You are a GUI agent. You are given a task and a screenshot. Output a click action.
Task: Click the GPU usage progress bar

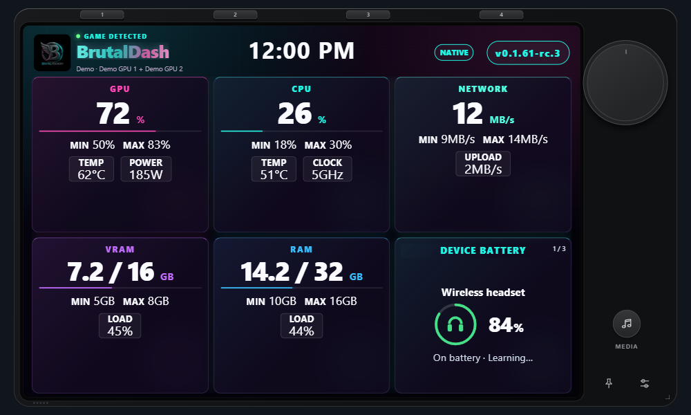click(x=120, y=131)
